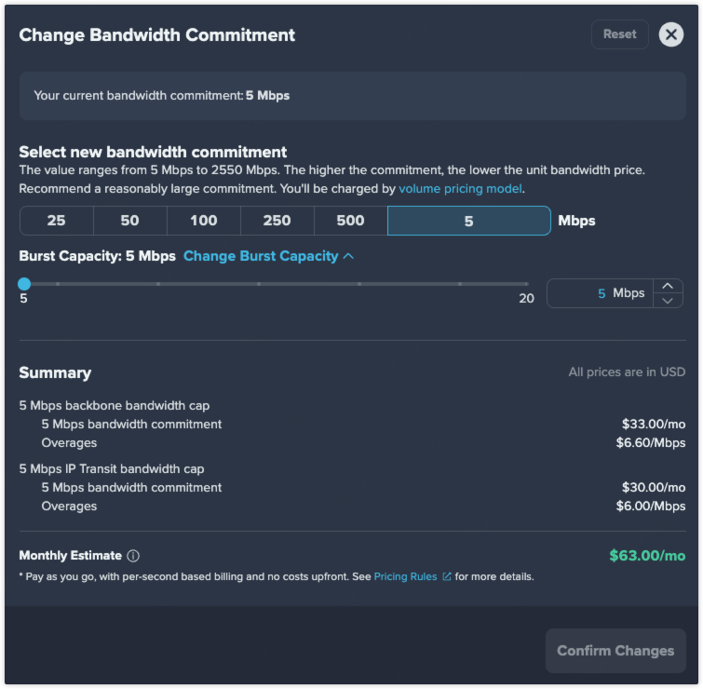Open the Pricing Rules link
703x689 pixels.
pos(405,576)
